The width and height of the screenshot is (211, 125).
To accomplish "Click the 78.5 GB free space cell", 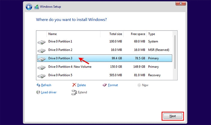I will [140, 58].
